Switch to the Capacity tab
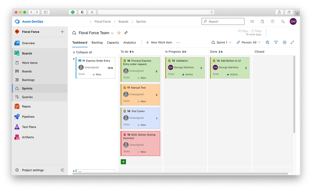312x191 pixels. pos(113,42)
